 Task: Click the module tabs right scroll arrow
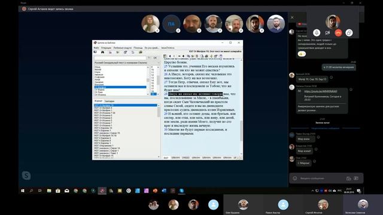(241, 158)
